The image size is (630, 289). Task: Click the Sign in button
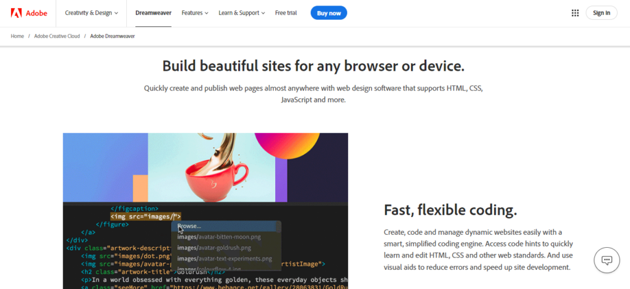pyautogui.click(x=602, y=13)
